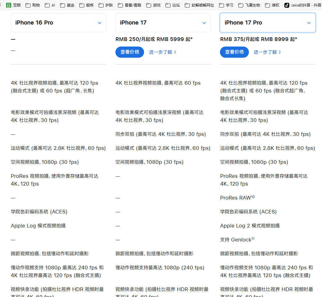
Task: Select the Genlock footnote 11
Action: tap(253, 238)
